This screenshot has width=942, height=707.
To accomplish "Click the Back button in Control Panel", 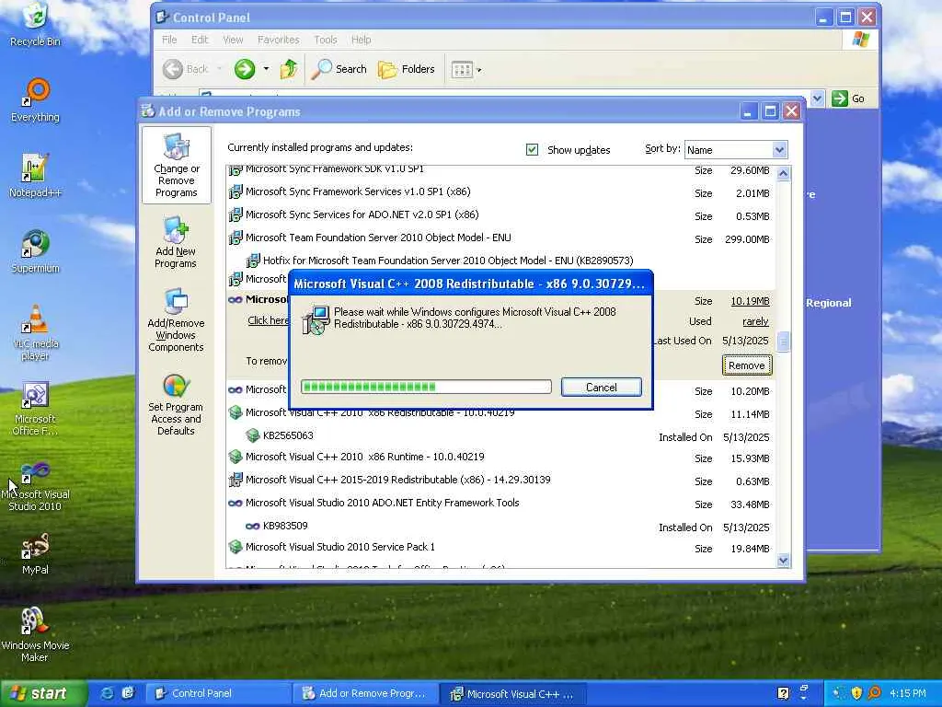I will (x=186, y=69).
